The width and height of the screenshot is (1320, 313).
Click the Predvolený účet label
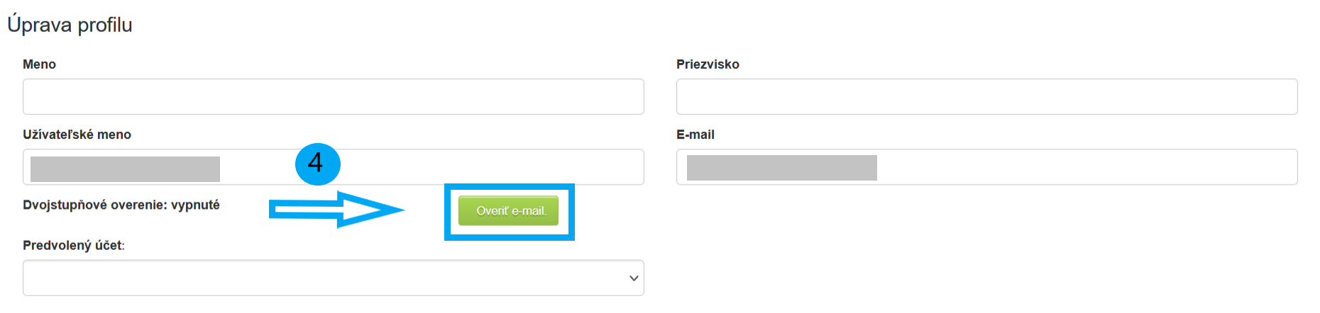pos(73,246)
